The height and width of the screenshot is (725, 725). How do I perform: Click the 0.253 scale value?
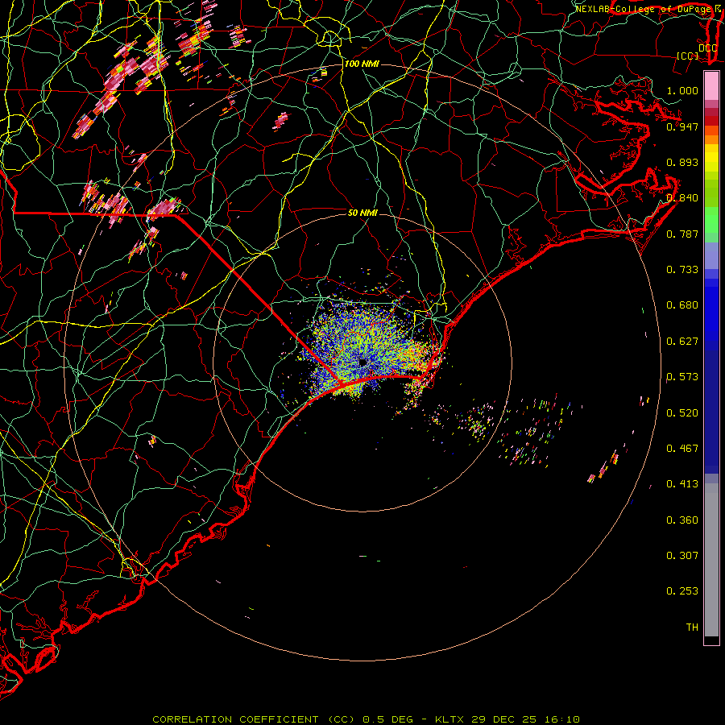pos(682,591)
